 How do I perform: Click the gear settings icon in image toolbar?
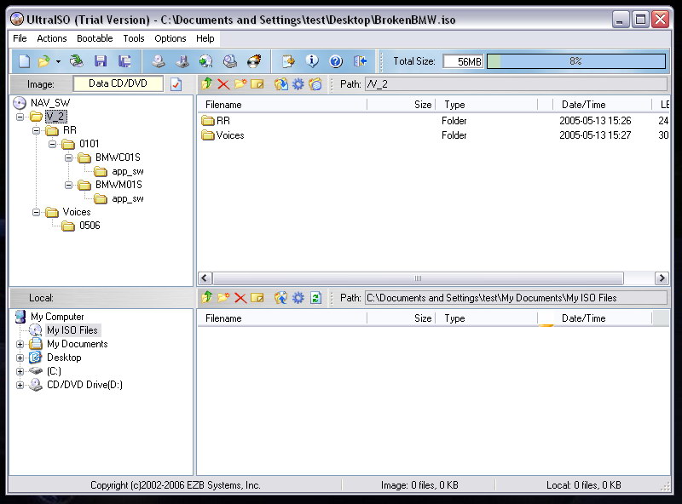coord(298,84)
